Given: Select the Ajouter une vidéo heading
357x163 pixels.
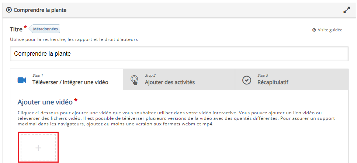Looking at the screenshot, I should (x=45, y=102).
